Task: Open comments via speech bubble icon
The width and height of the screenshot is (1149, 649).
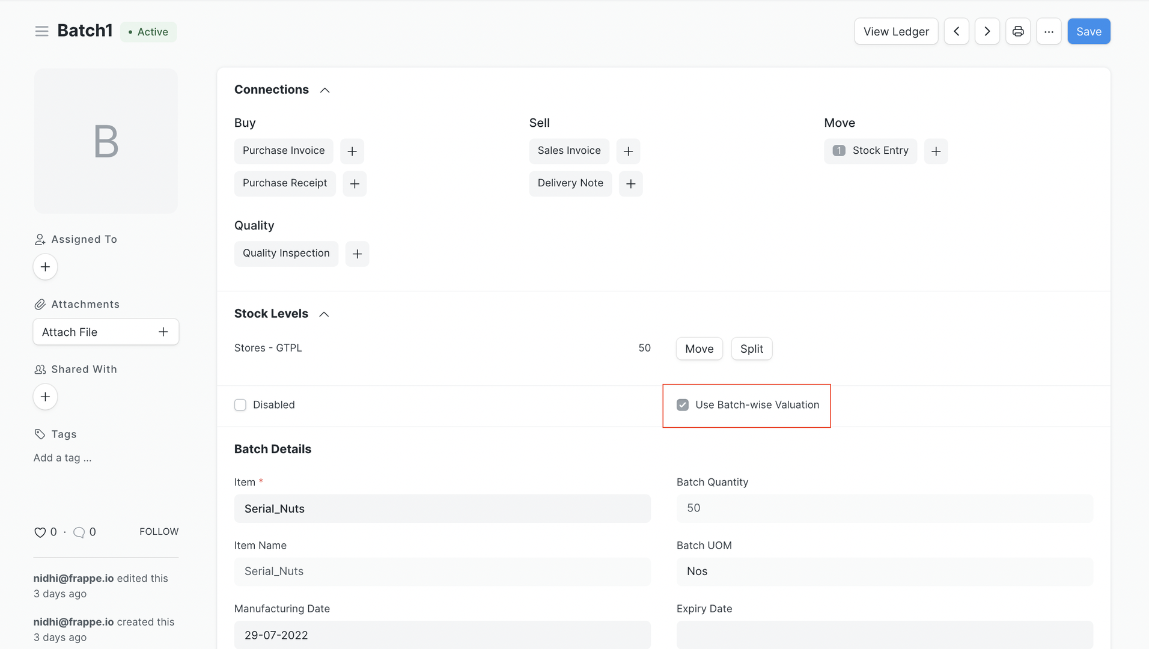Action: click(79, 532)
